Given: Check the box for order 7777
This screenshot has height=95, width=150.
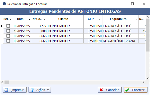Looking at the screenshot, I should [8, 26].
